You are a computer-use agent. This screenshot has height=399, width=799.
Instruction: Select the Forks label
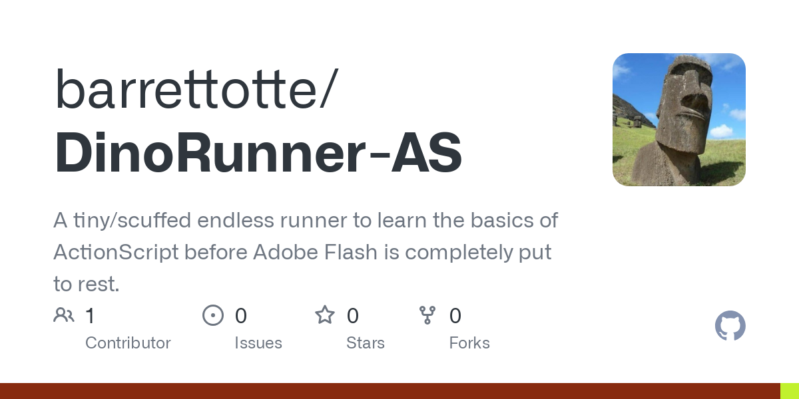point(469,343)
